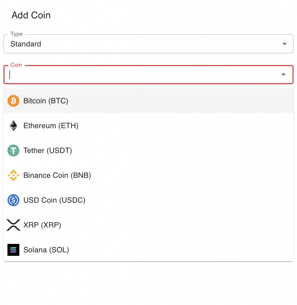
Task: Click the Ethereum diamond logo icon
Action: pos(13,126)
